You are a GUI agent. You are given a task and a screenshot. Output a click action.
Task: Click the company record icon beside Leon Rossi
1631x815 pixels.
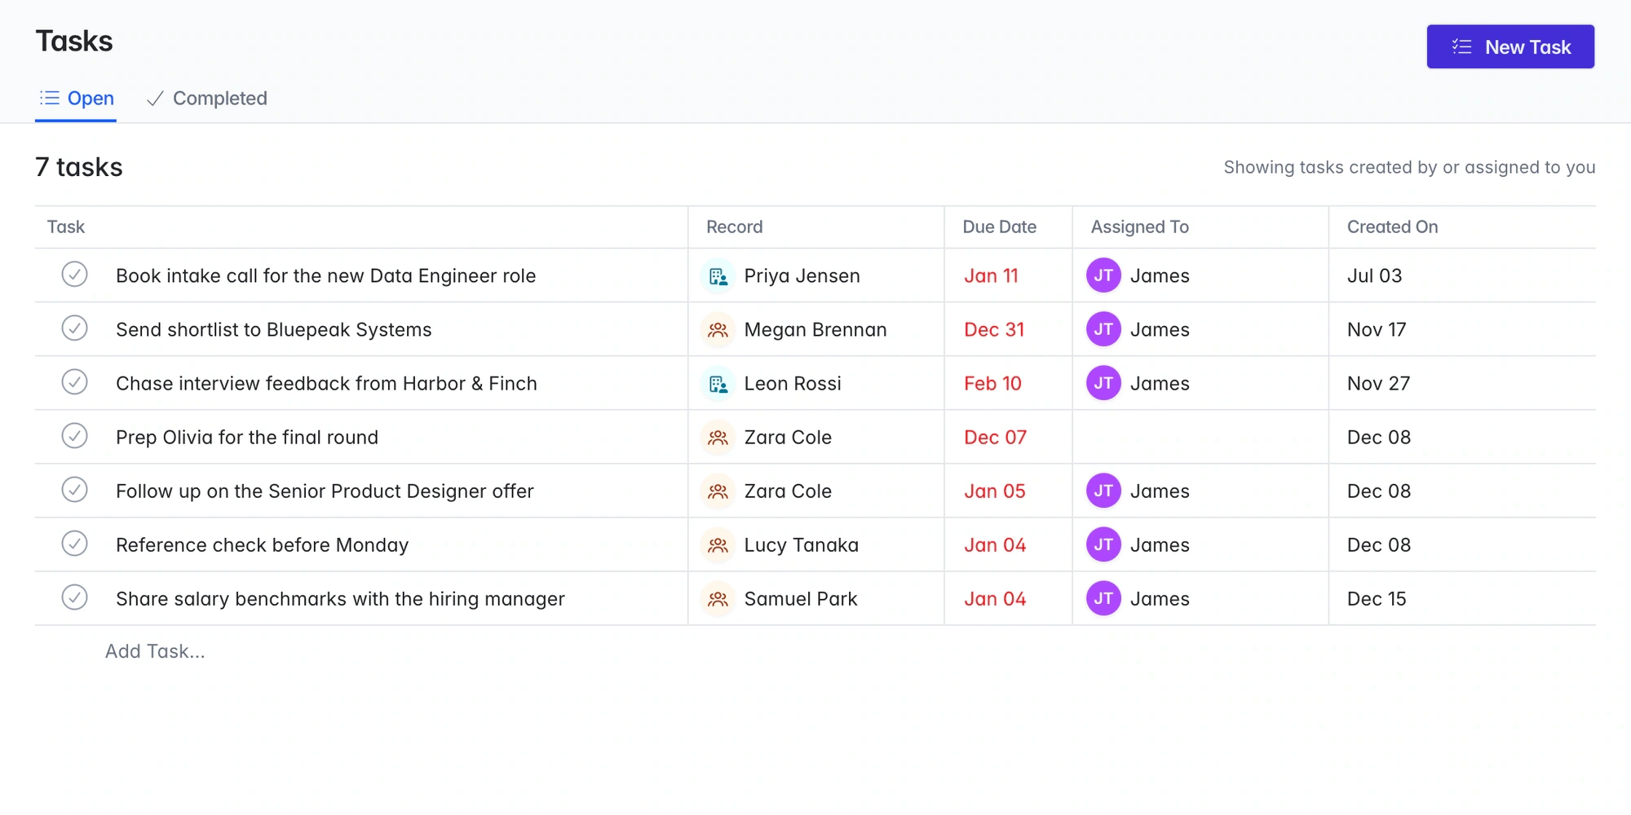[x=718, y=384]
